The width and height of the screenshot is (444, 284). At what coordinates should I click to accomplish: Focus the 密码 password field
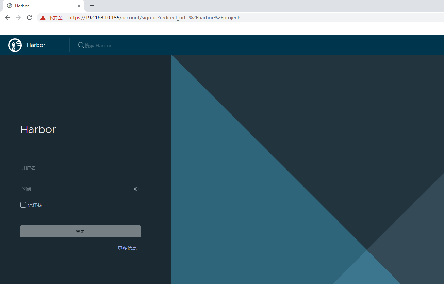click(77, 189)
